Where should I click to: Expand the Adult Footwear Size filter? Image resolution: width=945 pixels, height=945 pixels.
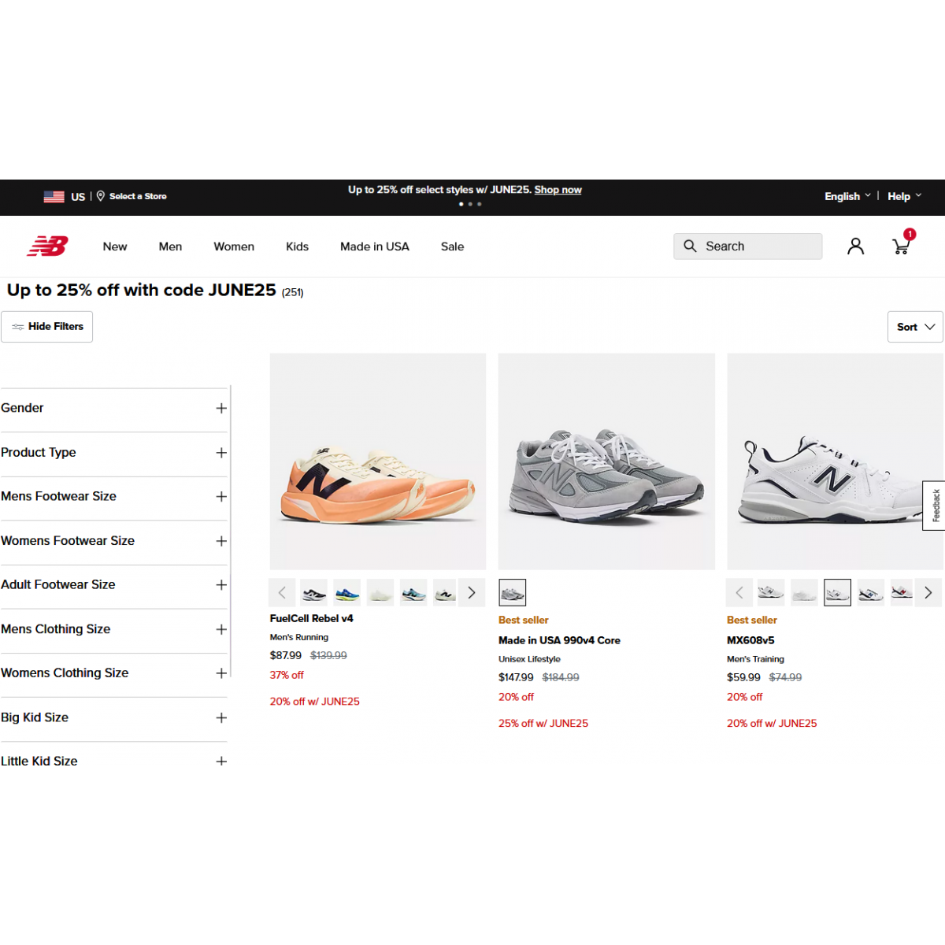pos(114,585)
